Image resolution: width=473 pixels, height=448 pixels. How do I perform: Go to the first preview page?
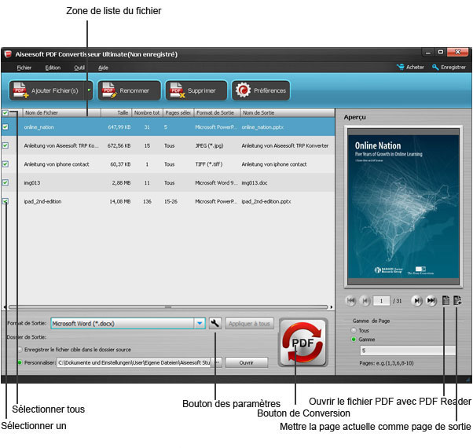[x=351, y=300]
